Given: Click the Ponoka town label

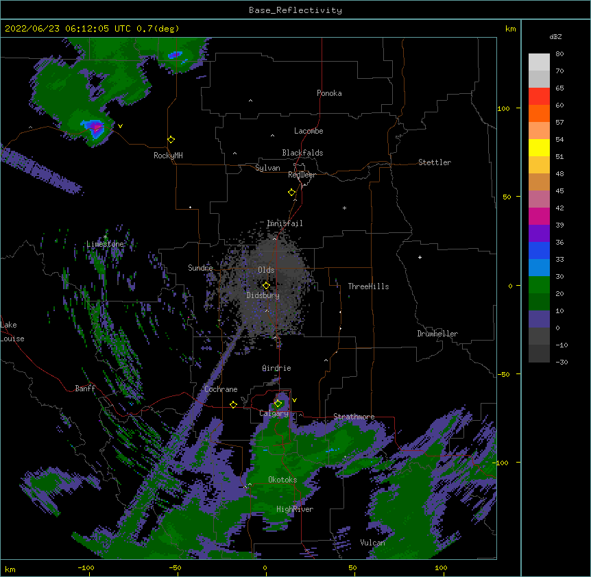Looking at the screenshot, I should [x=329, y=93].
